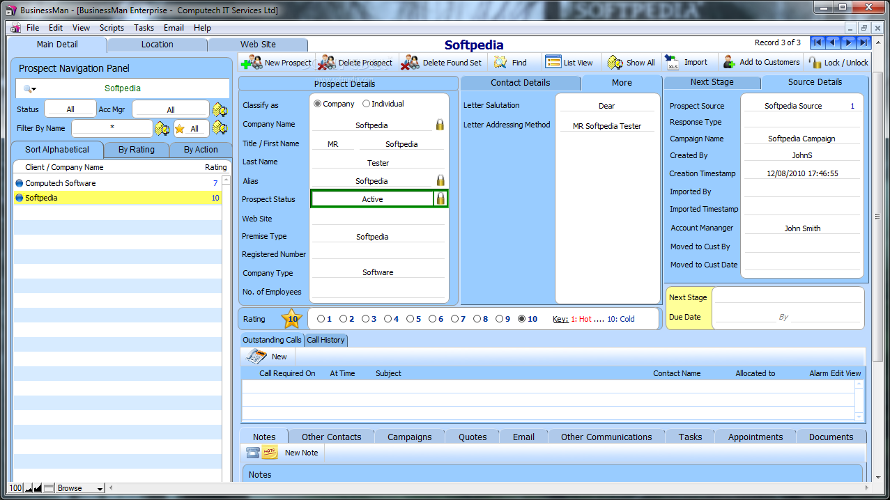Set rating to 3
The image size is (890, 500).
click(x=365, y=319)
